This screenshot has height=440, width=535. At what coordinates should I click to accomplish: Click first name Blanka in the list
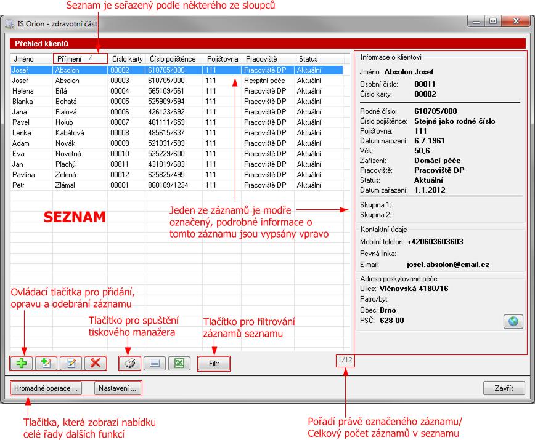(23, 102)
